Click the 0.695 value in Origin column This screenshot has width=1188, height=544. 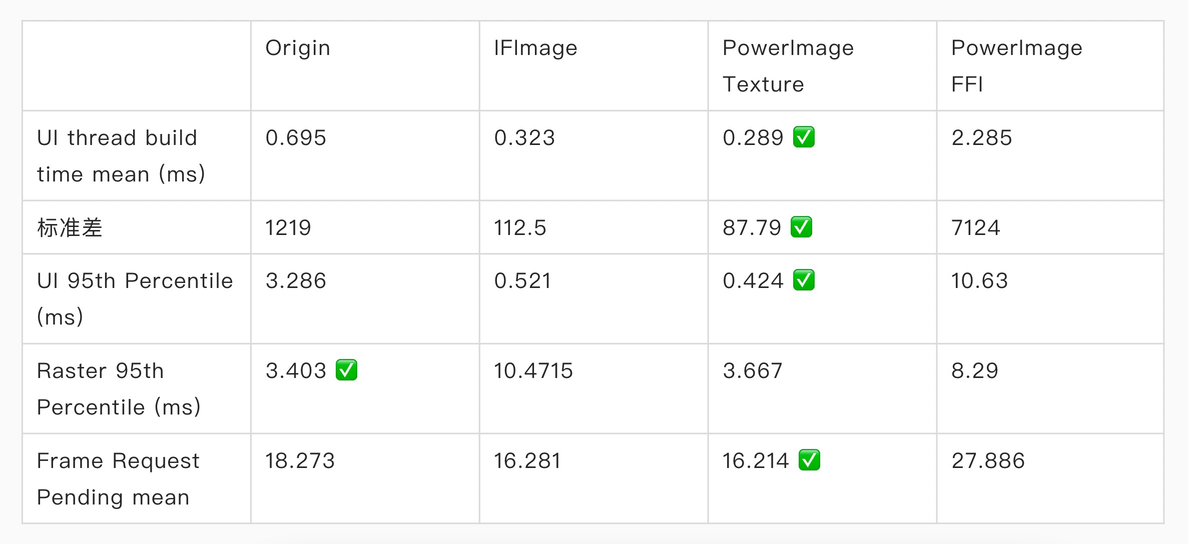coord(296,138)
